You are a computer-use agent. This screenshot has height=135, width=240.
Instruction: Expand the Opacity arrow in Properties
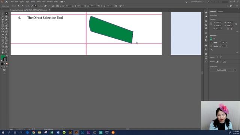point(226,46)
